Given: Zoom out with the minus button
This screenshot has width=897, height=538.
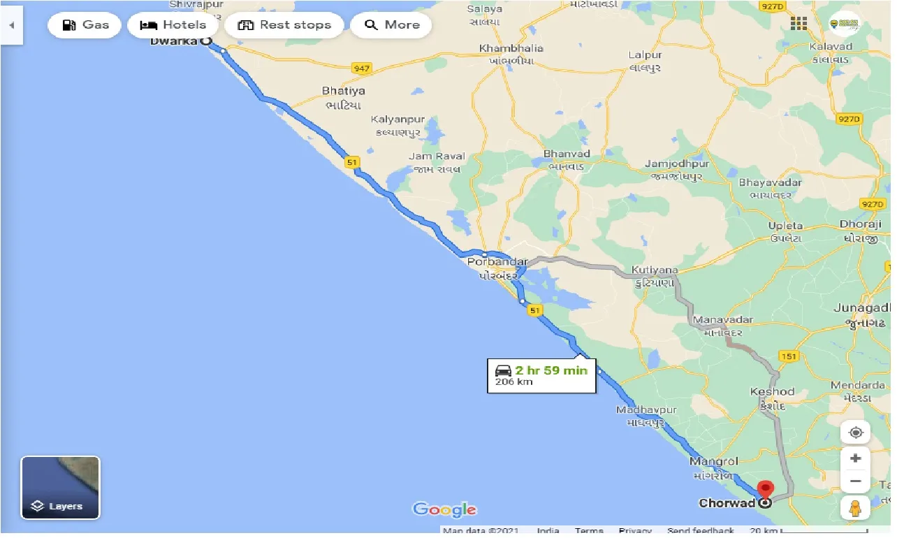Looking at the screenshot, I should [x=855, y=481].
